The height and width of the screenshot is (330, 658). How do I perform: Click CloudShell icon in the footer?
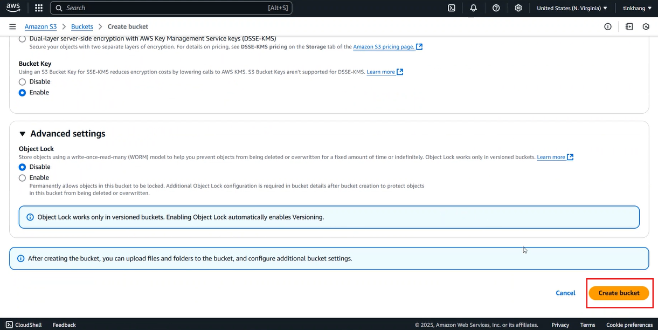(x=9, y=325)
